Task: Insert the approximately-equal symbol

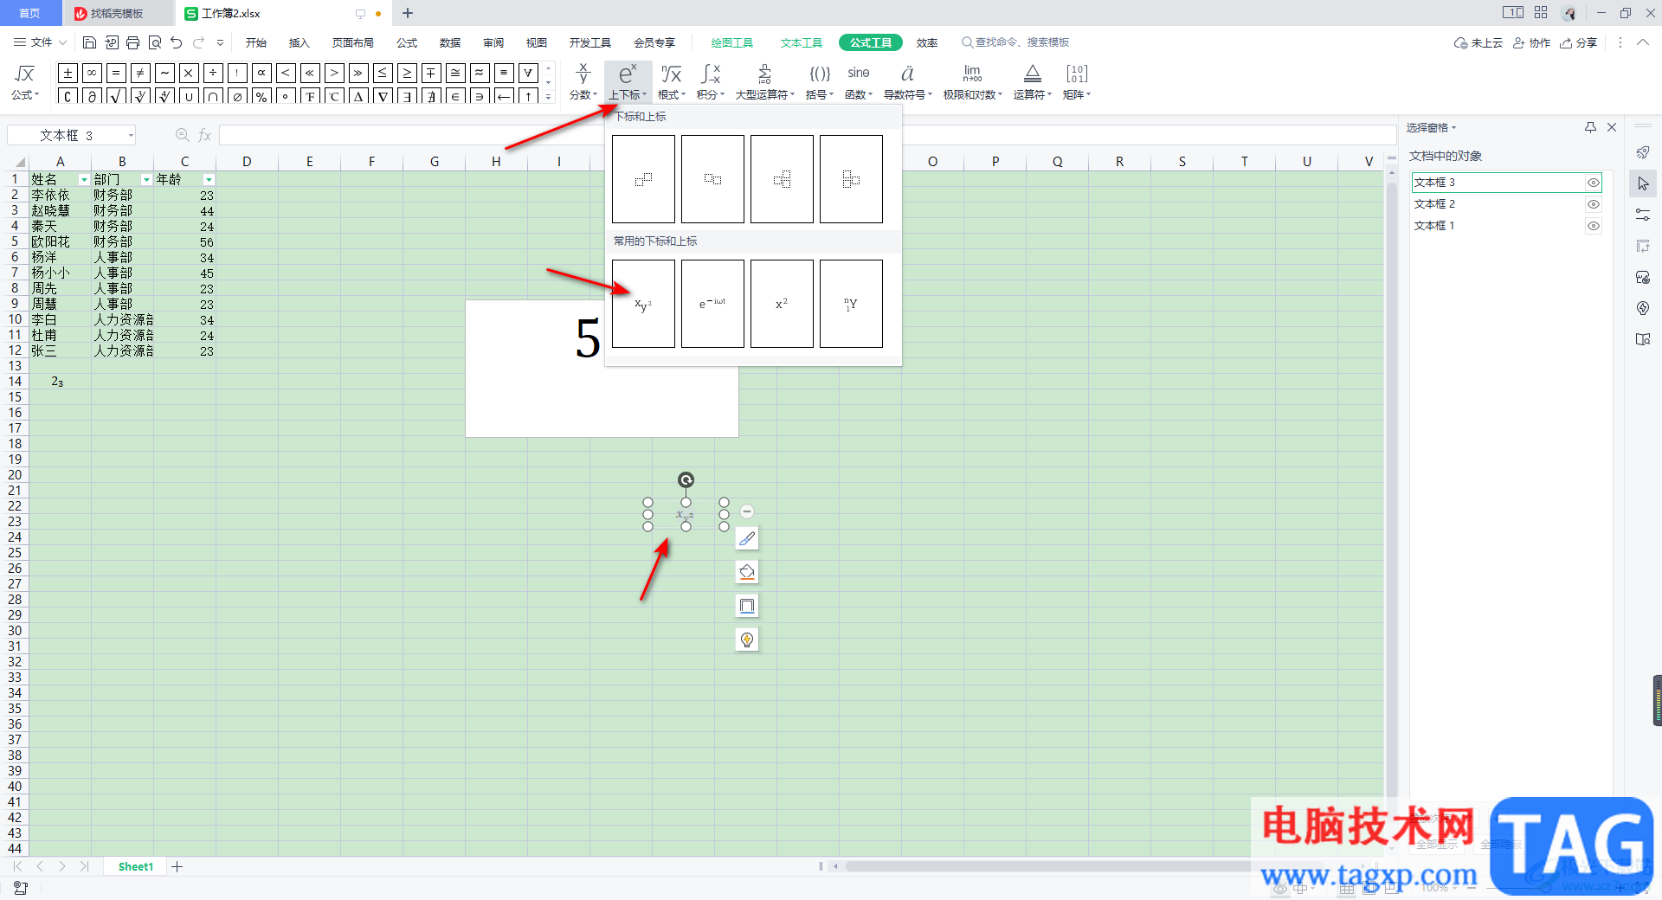Action: tap(480, 73)
